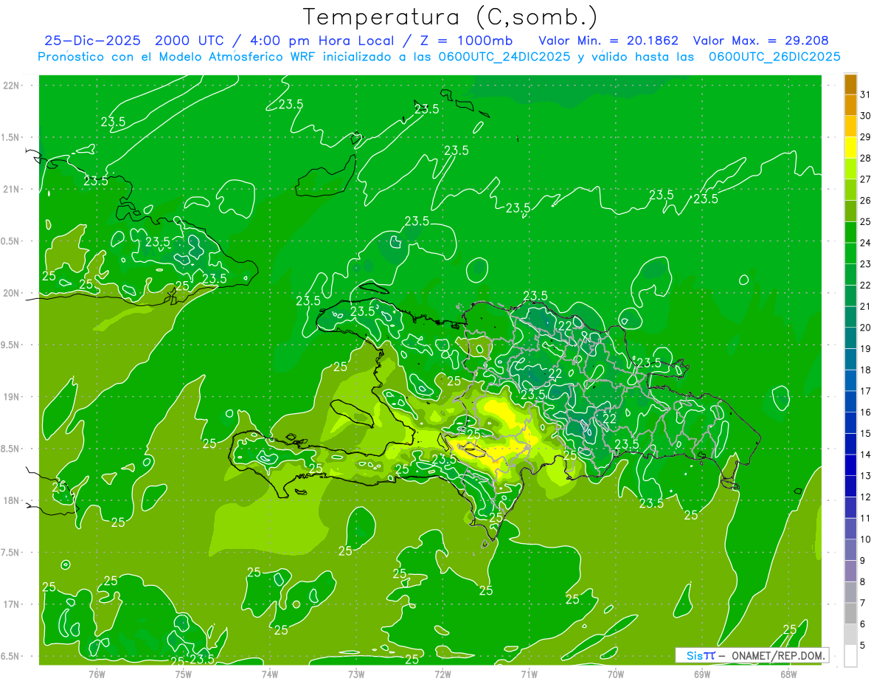The height and width of the screenshot is (684, 885).
Task: Click the legend value 24
Action: [x=865, y=243]
